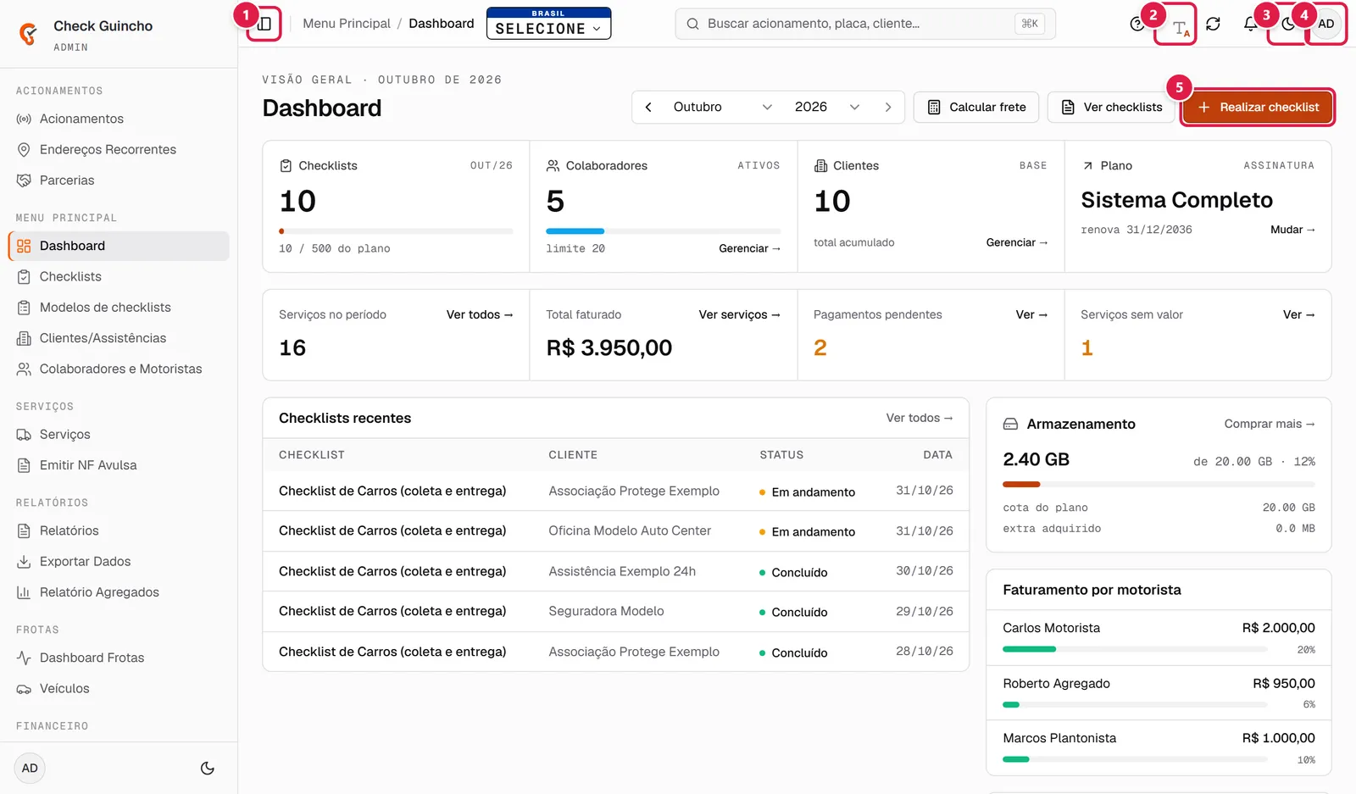Open Clientes/Assistências in sidebar
The width and height of the screenshot is (1356, 794).
coord(119,338)
